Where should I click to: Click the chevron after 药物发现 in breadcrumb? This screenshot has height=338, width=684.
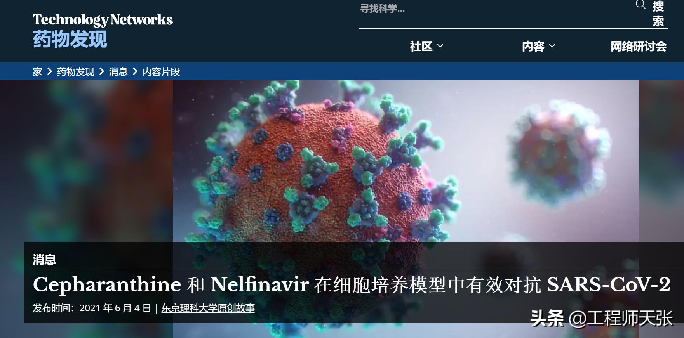coord(102,71)
